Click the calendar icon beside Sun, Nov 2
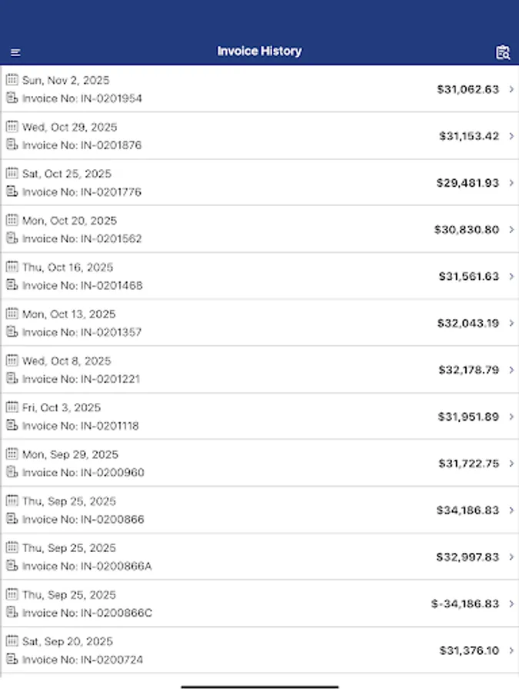Image resolution: width=519 pixels, height=692 pixels. click(11, 79)
